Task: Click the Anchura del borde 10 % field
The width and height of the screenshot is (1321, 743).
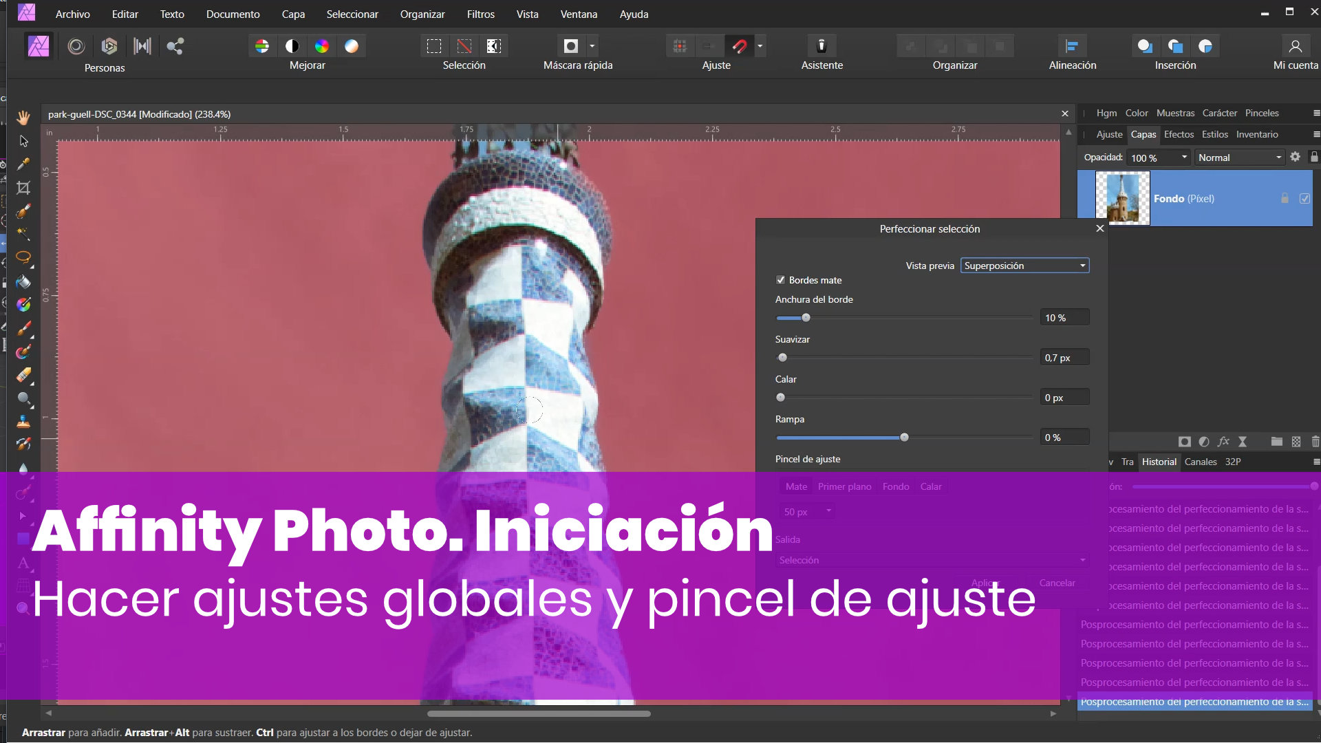Action: click(1064, 318)
